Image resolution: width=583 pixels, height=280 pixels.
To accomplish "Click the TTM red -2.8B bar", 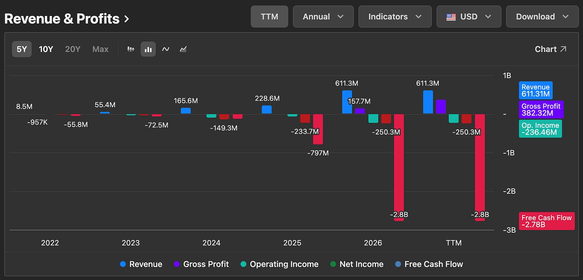I will point(480,167).
